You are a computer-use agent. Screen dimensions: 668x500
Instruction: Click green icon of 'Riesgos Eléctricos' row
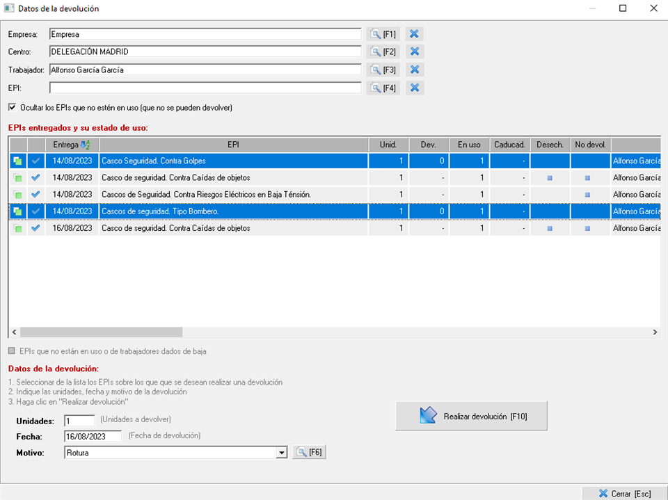pos(17,195)
